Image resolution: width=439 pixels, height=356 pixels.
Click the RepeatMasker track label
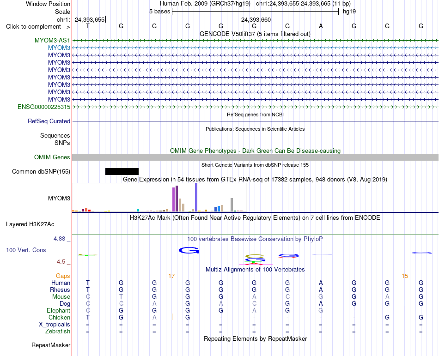click(51, 345)
